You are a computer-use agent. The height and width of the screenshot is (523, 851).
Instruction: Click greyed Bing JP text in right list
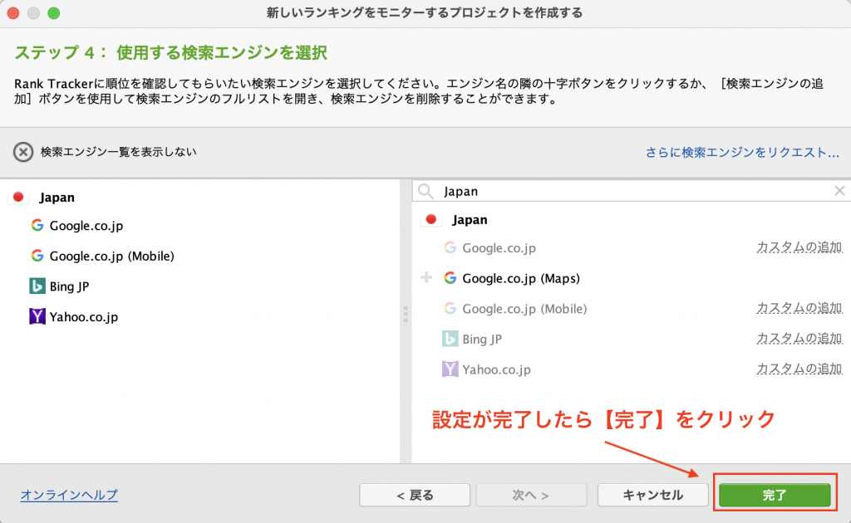482,340
